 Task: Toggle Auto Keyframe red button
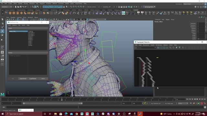[x=202, y=103]
